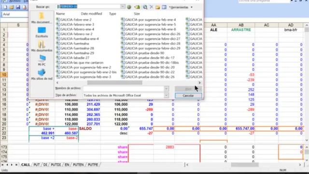The image size is (309, 174).
Task: Click the Views icon in dialog toolbar
Action: coord(164,7)
